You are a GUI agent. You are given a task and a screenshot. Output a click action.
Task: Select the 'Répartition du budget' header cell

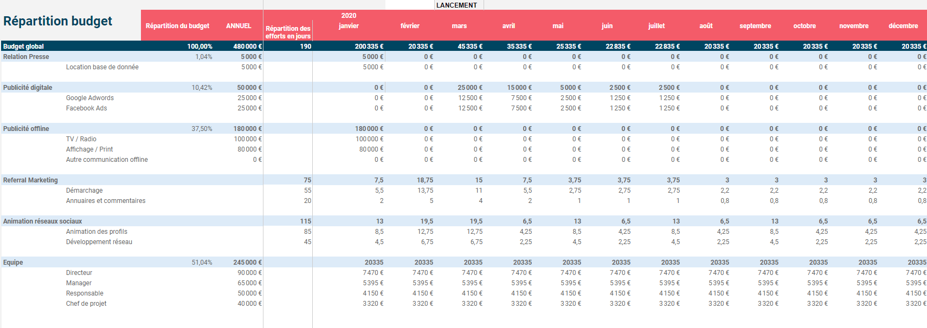pos(177,26)
